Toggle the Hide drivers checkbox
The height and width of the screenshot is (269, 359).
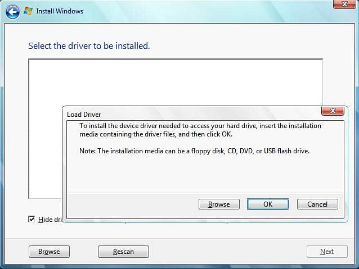pos(32,219)
